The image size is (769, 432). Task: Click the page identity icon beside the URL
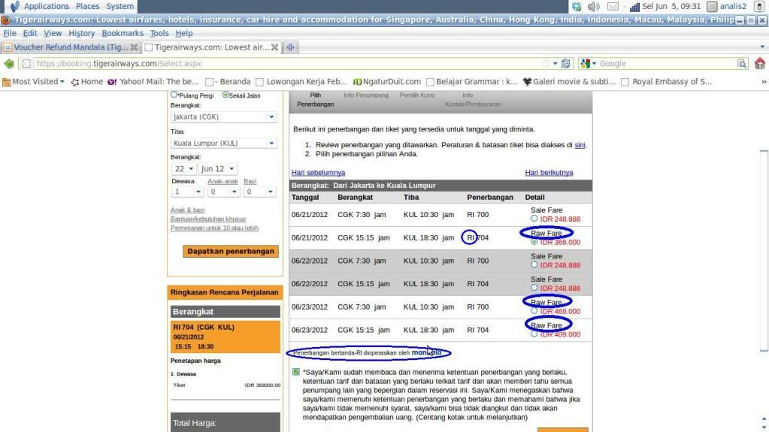click(26, 63)
